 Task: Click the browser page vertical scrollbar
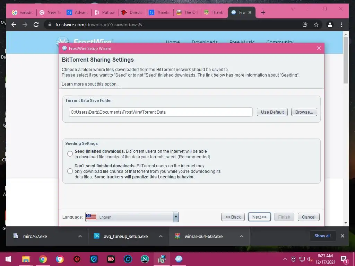pyautogui.click(x=346, y=60)
